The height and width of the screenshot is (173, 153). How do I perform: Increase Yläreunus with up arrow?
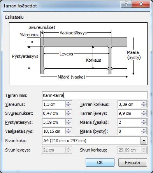[68, 103]
